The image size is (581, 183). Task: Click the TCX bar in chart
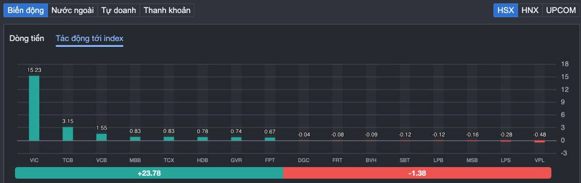click(x=168, y=139)
